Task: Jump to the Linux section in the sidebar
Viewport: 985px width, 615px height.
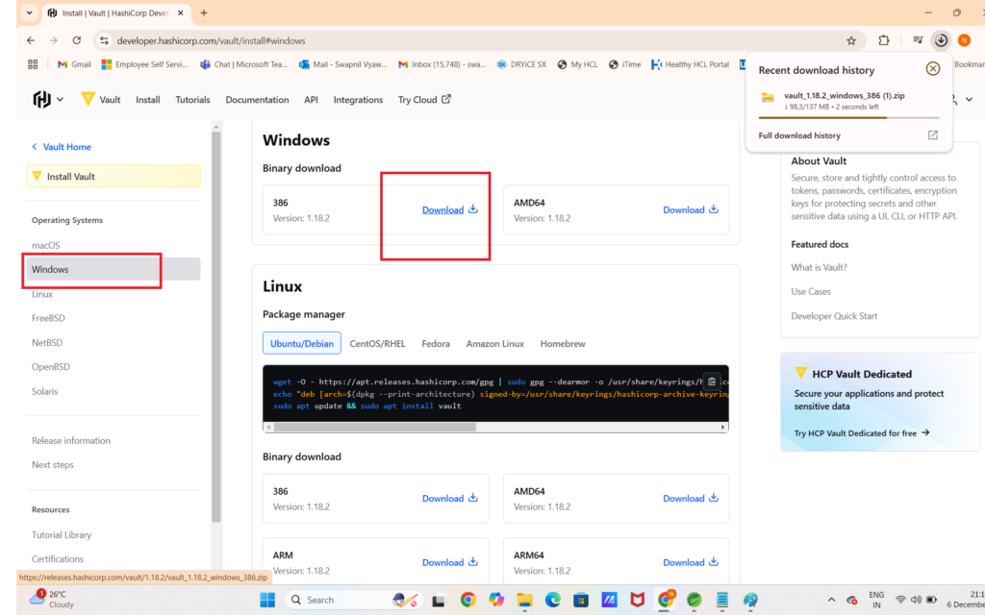Action: 42,294
